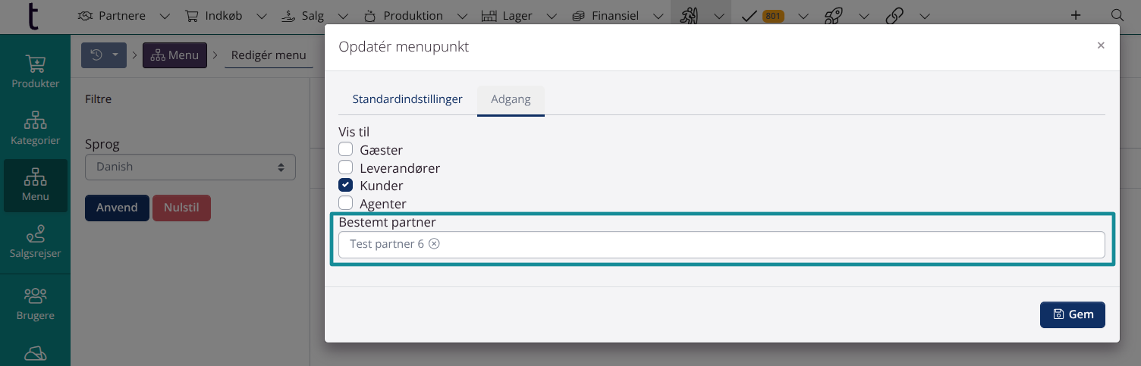
Task: Open tasks checkmark with 801 badge
Action: 762,16
